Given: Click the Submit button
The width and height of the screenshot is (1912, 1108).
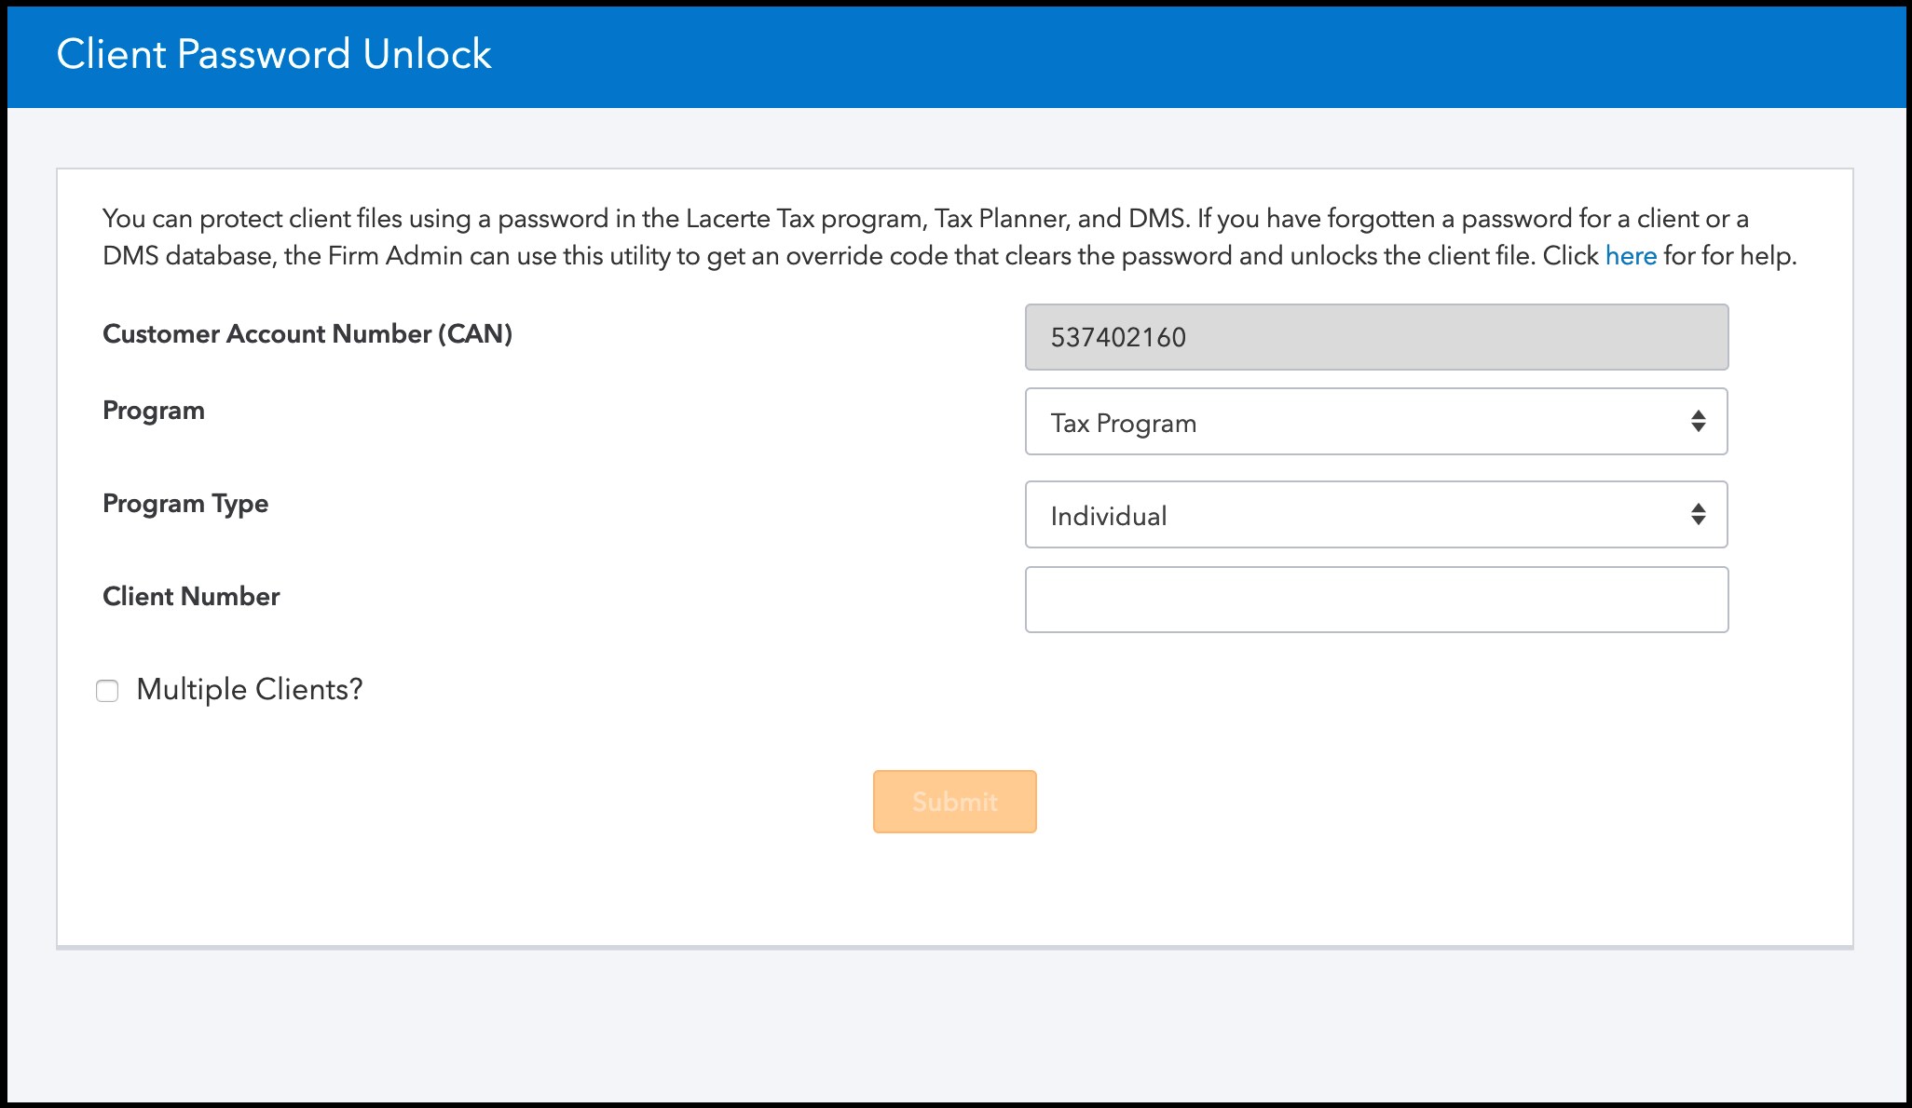Looking at the screenshot, I should click(954, 802).
